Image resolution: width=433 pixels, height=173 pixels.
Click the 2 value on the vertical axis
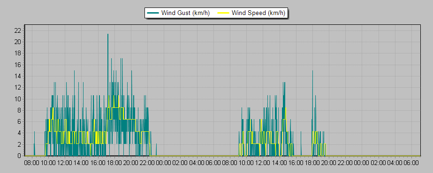point(19,144)
